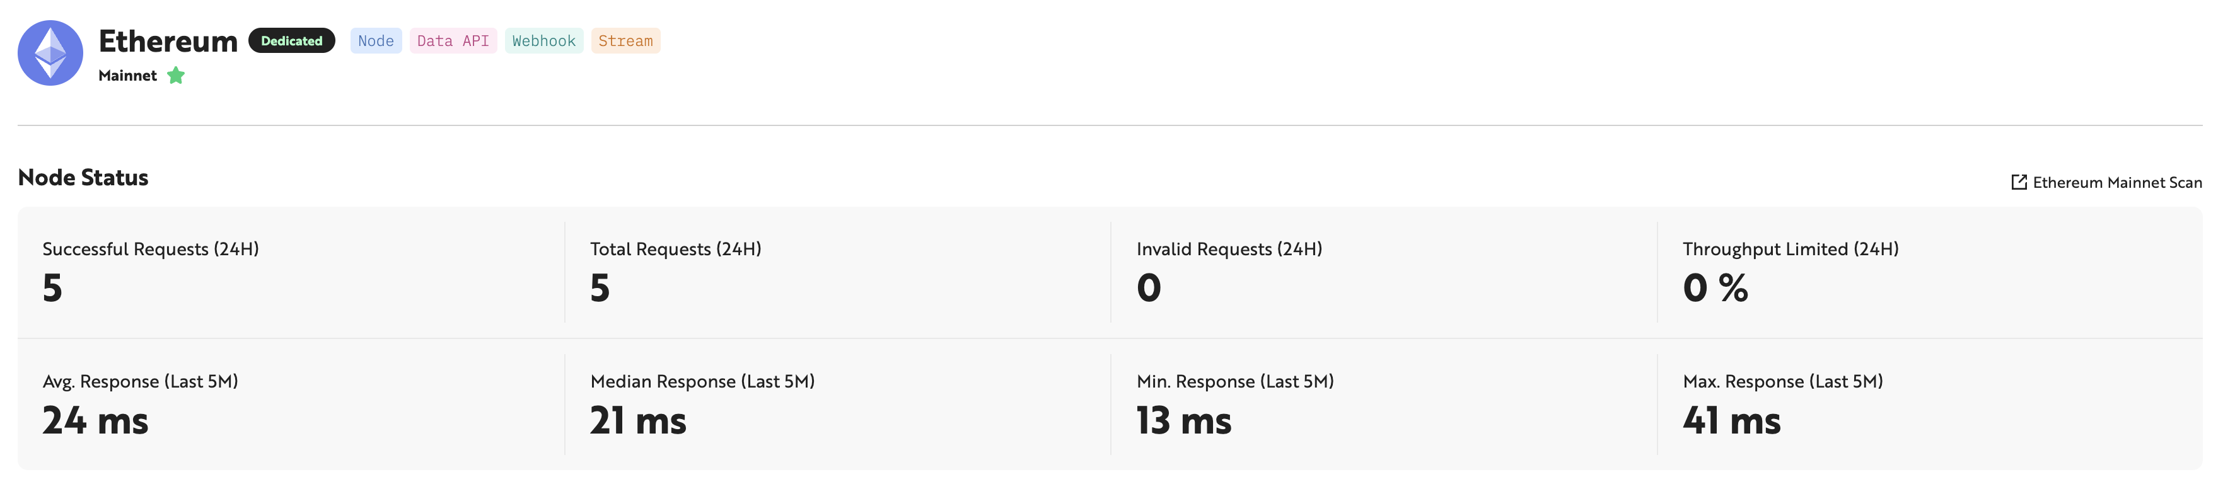Click the external-link icon beside Ethereum Mainnet Scan
2223x489 pixels.
2019,182
